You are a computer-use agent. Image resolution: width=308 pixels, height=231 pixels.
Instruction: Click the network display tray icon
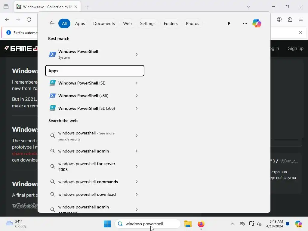tap(251, 224)
